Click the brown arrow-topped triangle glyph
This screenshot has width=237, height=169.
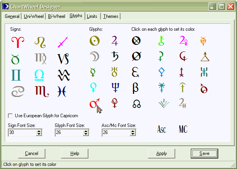pos(205,56)
